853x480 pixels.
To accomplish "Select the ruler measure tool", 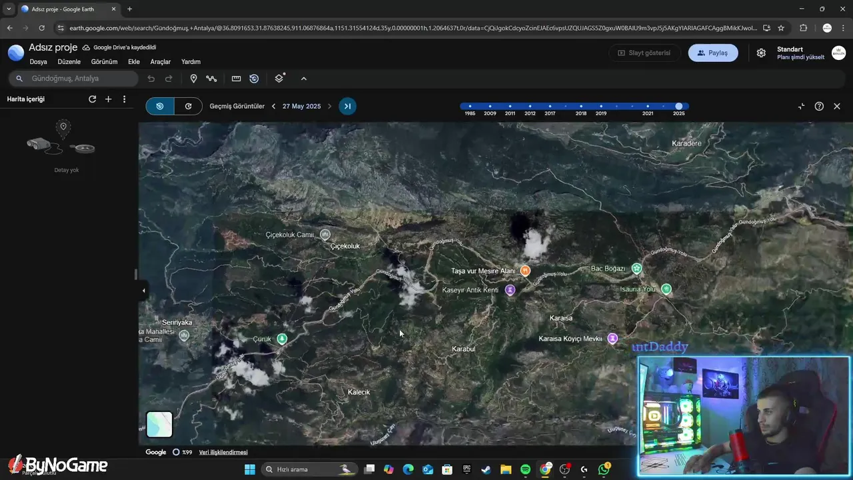I will click(236, 79).
